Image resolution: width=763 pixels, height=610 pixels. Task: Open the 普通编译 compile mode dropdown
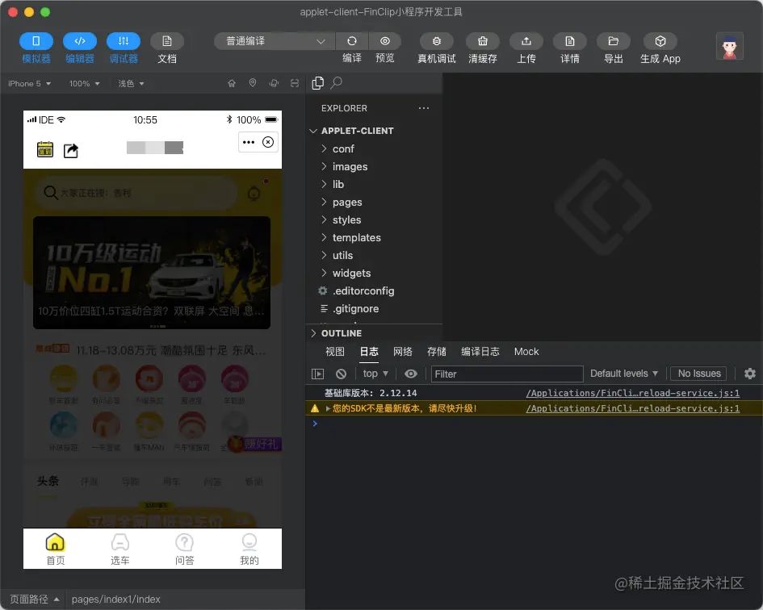(x=274, y=41)
